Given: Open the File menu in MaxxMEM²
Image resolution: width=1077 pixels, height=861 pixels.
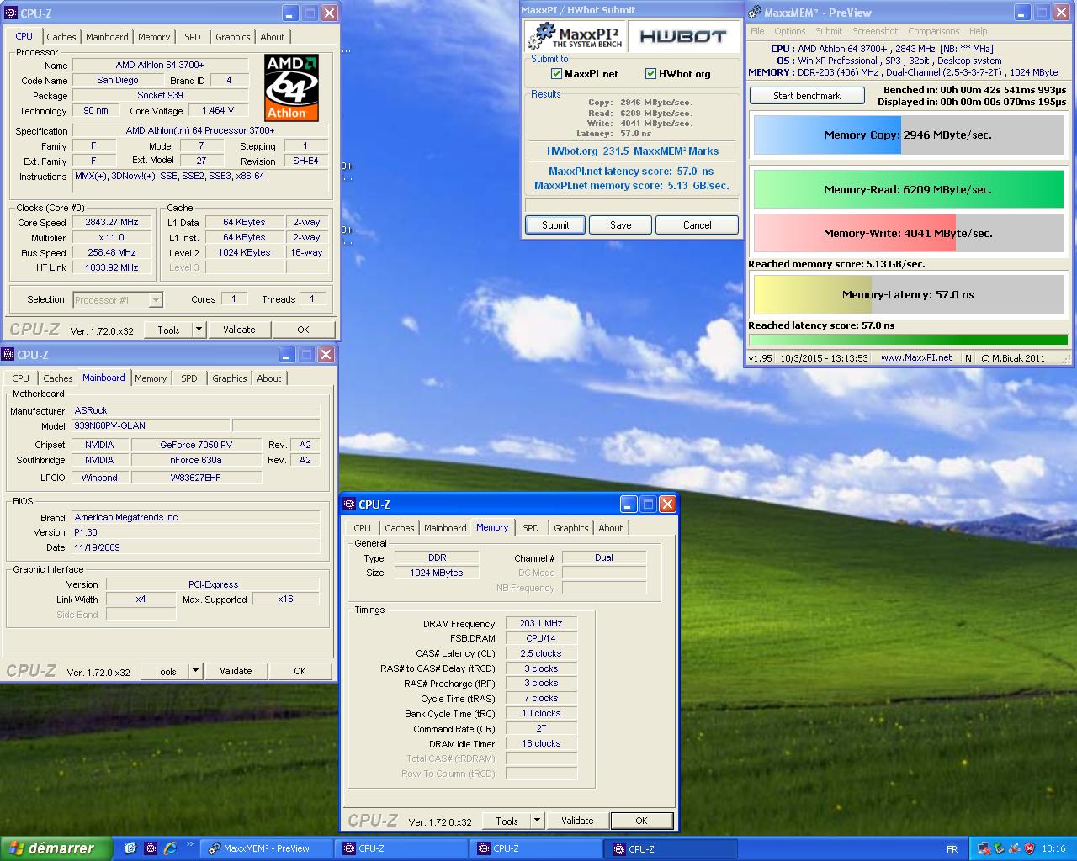Looking at the screenshot, I should tap(757, 31).
